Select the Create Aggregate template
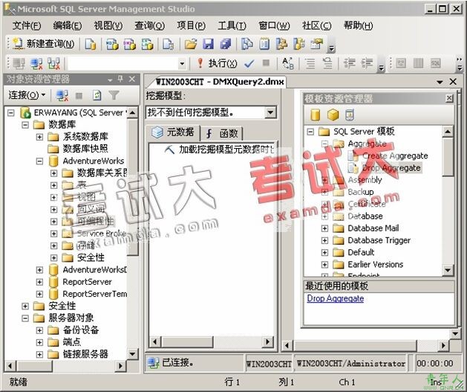Viewport: 467px width, 392px height. click(395, 155)
